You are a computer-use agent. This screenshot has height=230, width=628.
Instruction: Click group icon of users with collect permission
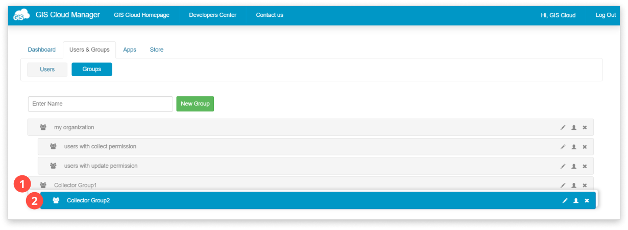tap(53, 147)
